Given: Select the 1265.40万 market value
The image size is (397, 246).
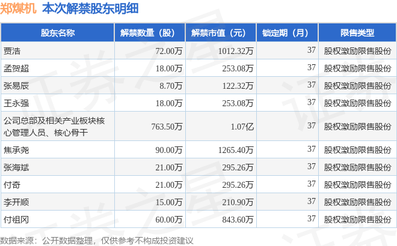Looking at the screenshot, I should (236, 150).
